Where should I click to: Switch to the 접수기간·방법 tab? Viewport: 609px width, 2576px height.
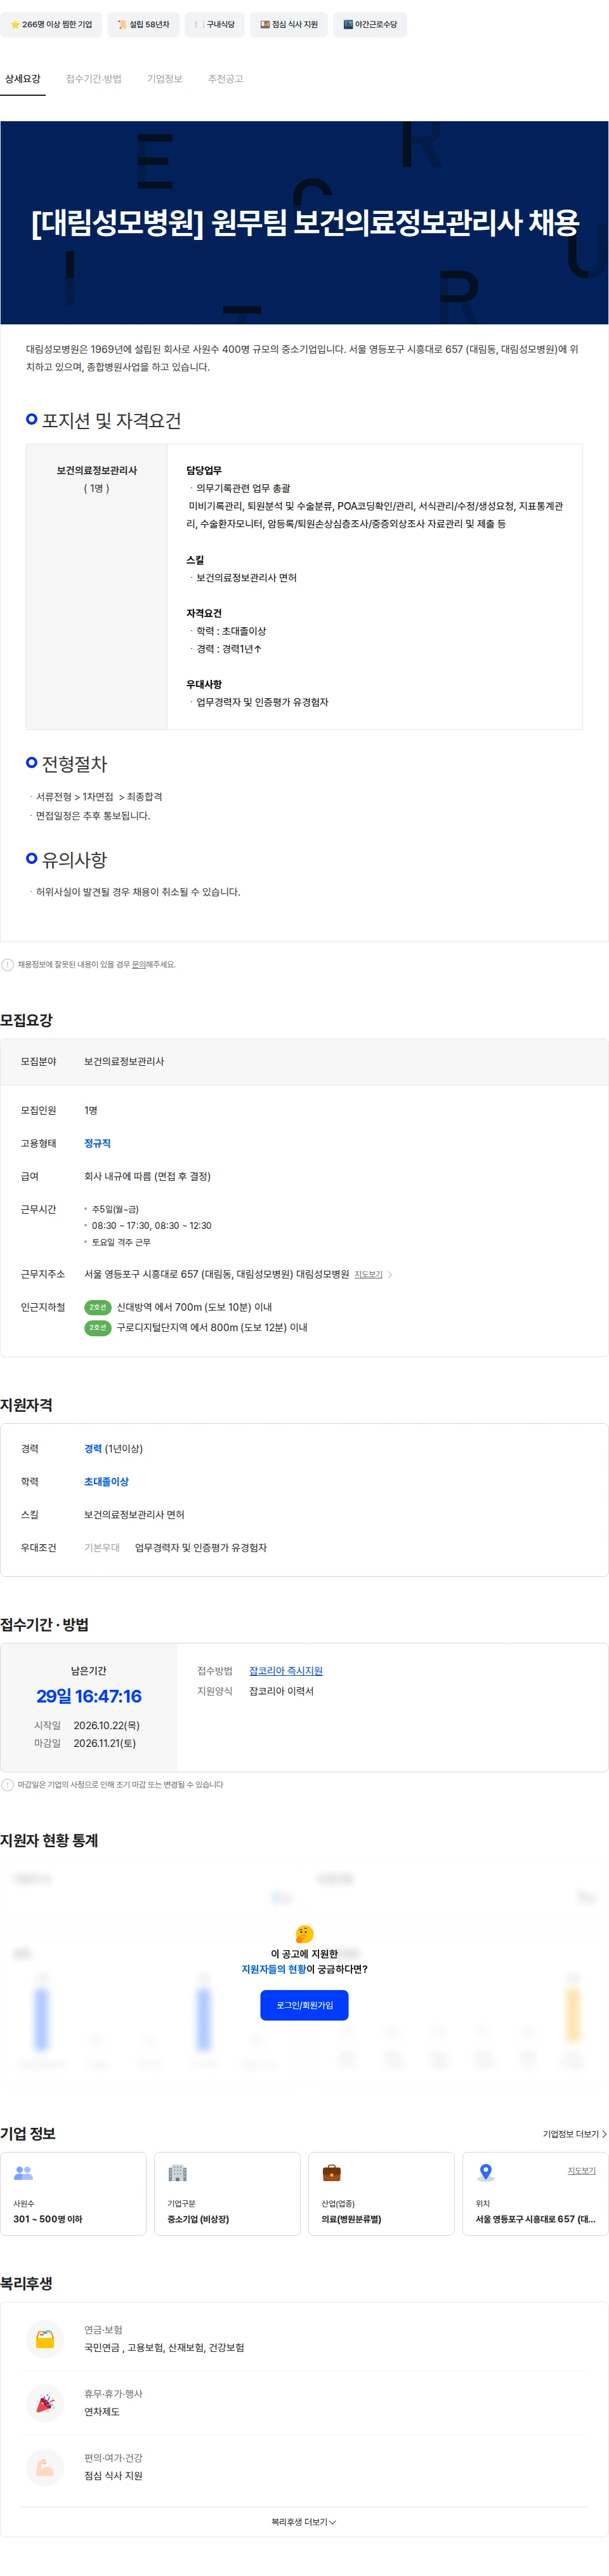[94, 79]
